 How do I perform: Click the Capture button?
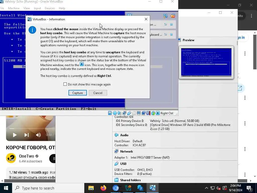pos(78,93)
